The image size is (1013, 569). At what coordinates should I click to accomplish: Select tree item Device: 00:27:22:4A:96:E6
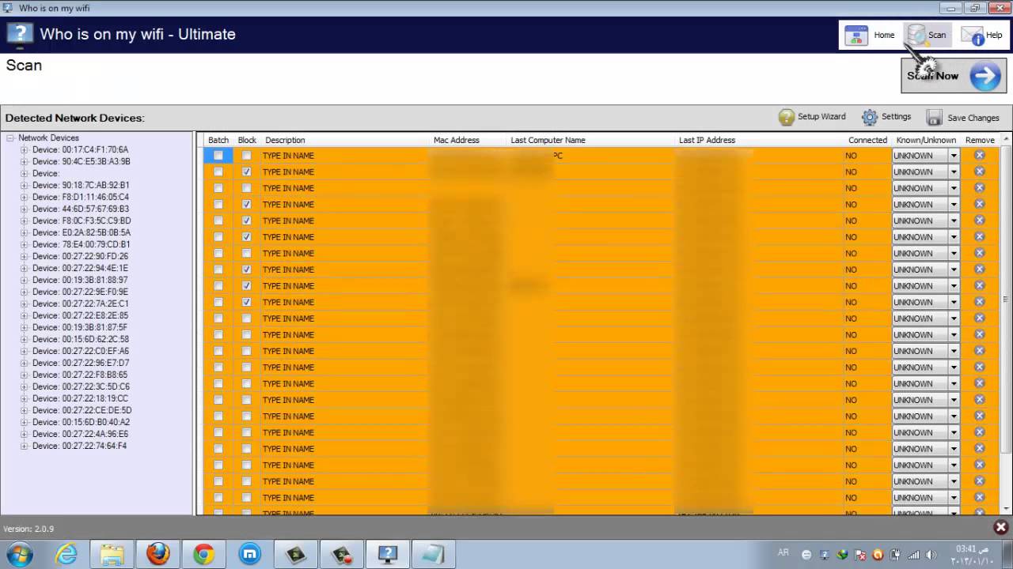80,434
